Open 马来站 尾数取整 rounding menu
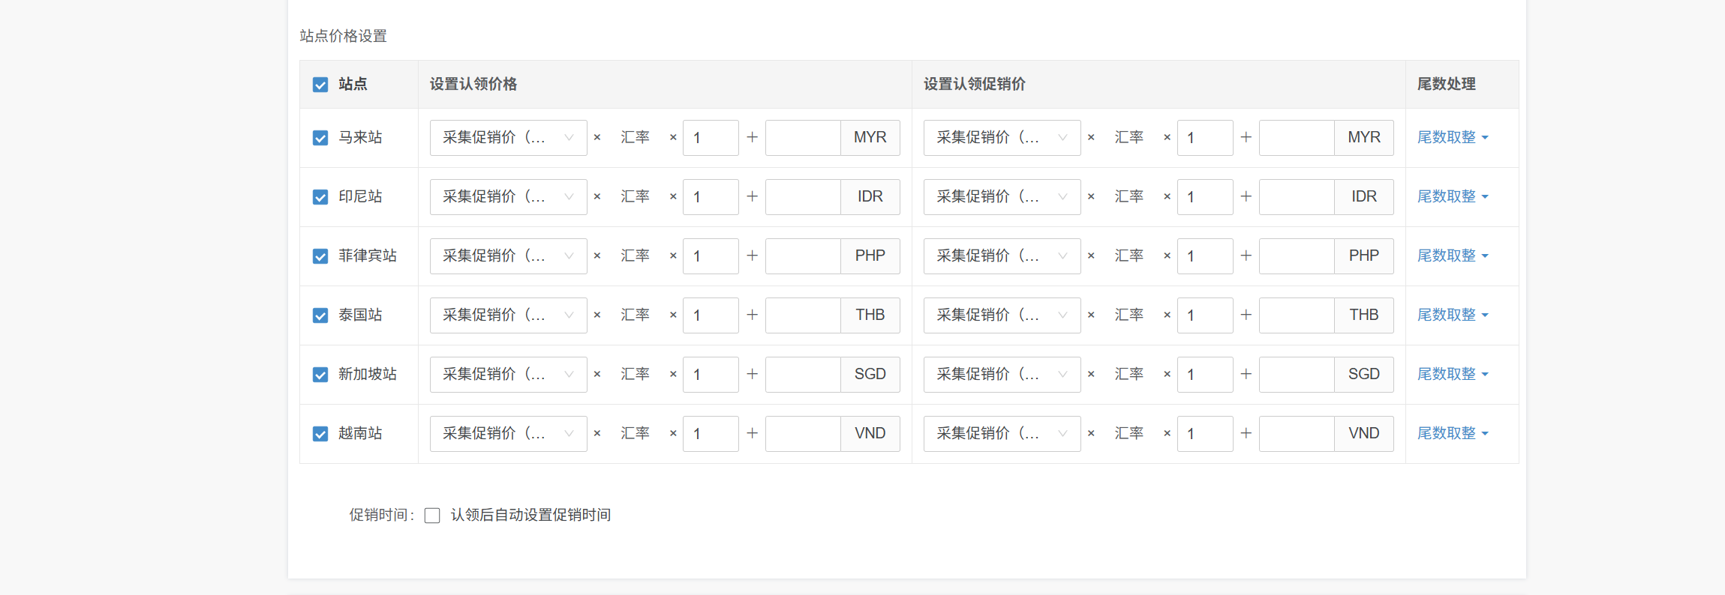1725x595 pixels. (1452, 138)
